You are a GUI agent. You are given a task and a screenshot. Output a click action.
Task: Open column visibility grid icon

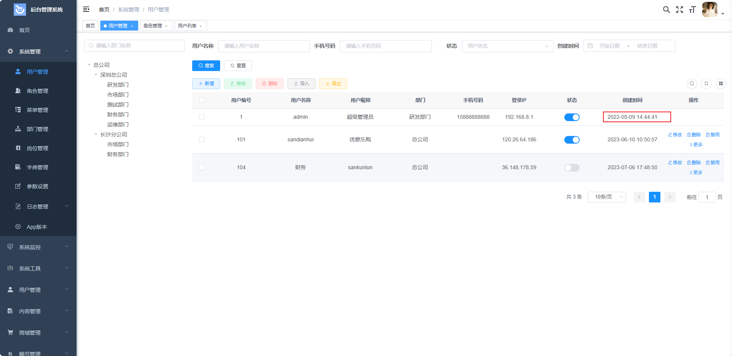[x=721, y=84]
